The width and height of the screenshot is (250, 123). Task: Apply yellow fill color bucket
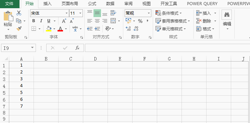pyautogui.click(x=49, y=29)
